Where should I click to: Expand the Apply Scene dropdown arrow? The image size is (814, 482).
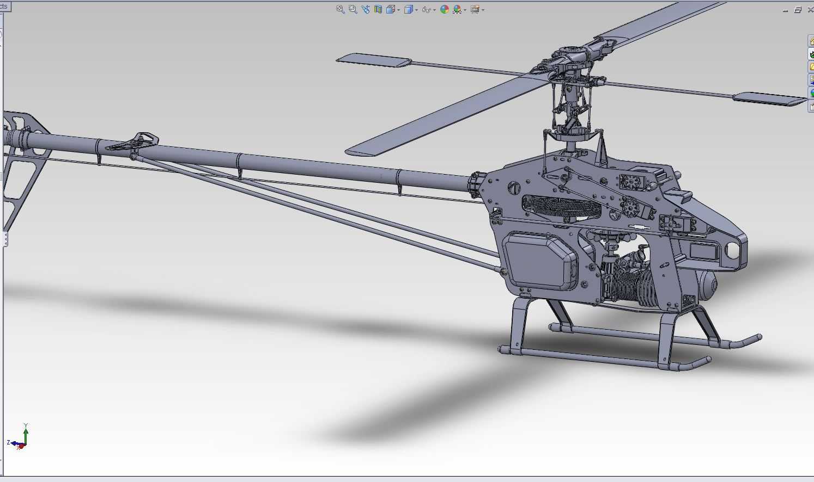tap(465, 10)
